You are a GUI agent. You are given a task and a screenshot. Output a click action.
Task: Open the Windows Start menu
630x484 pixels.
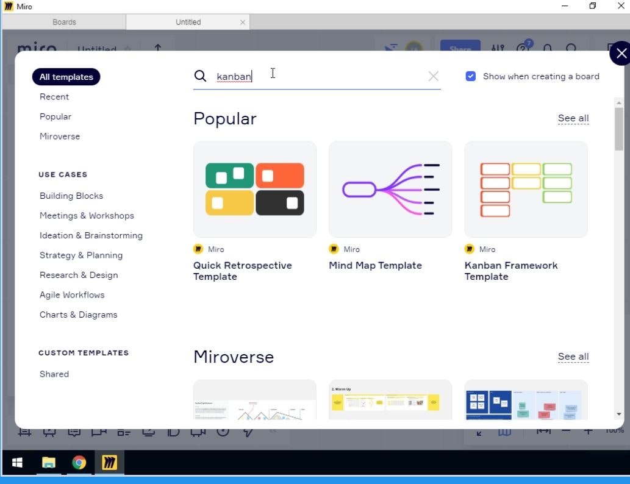(x=17, y=463)
